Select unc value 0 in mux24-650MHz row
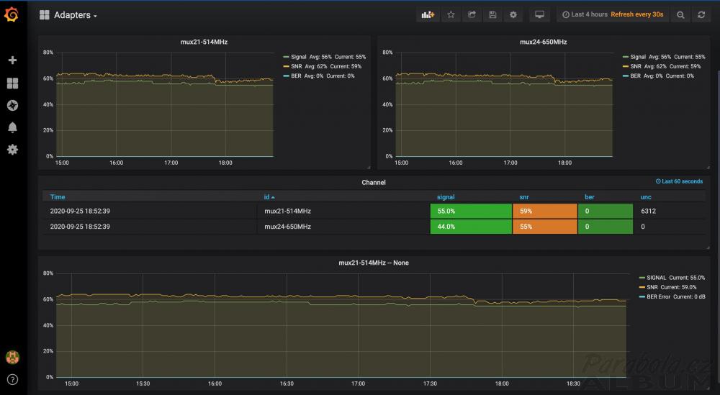 [x=643, y=227]
